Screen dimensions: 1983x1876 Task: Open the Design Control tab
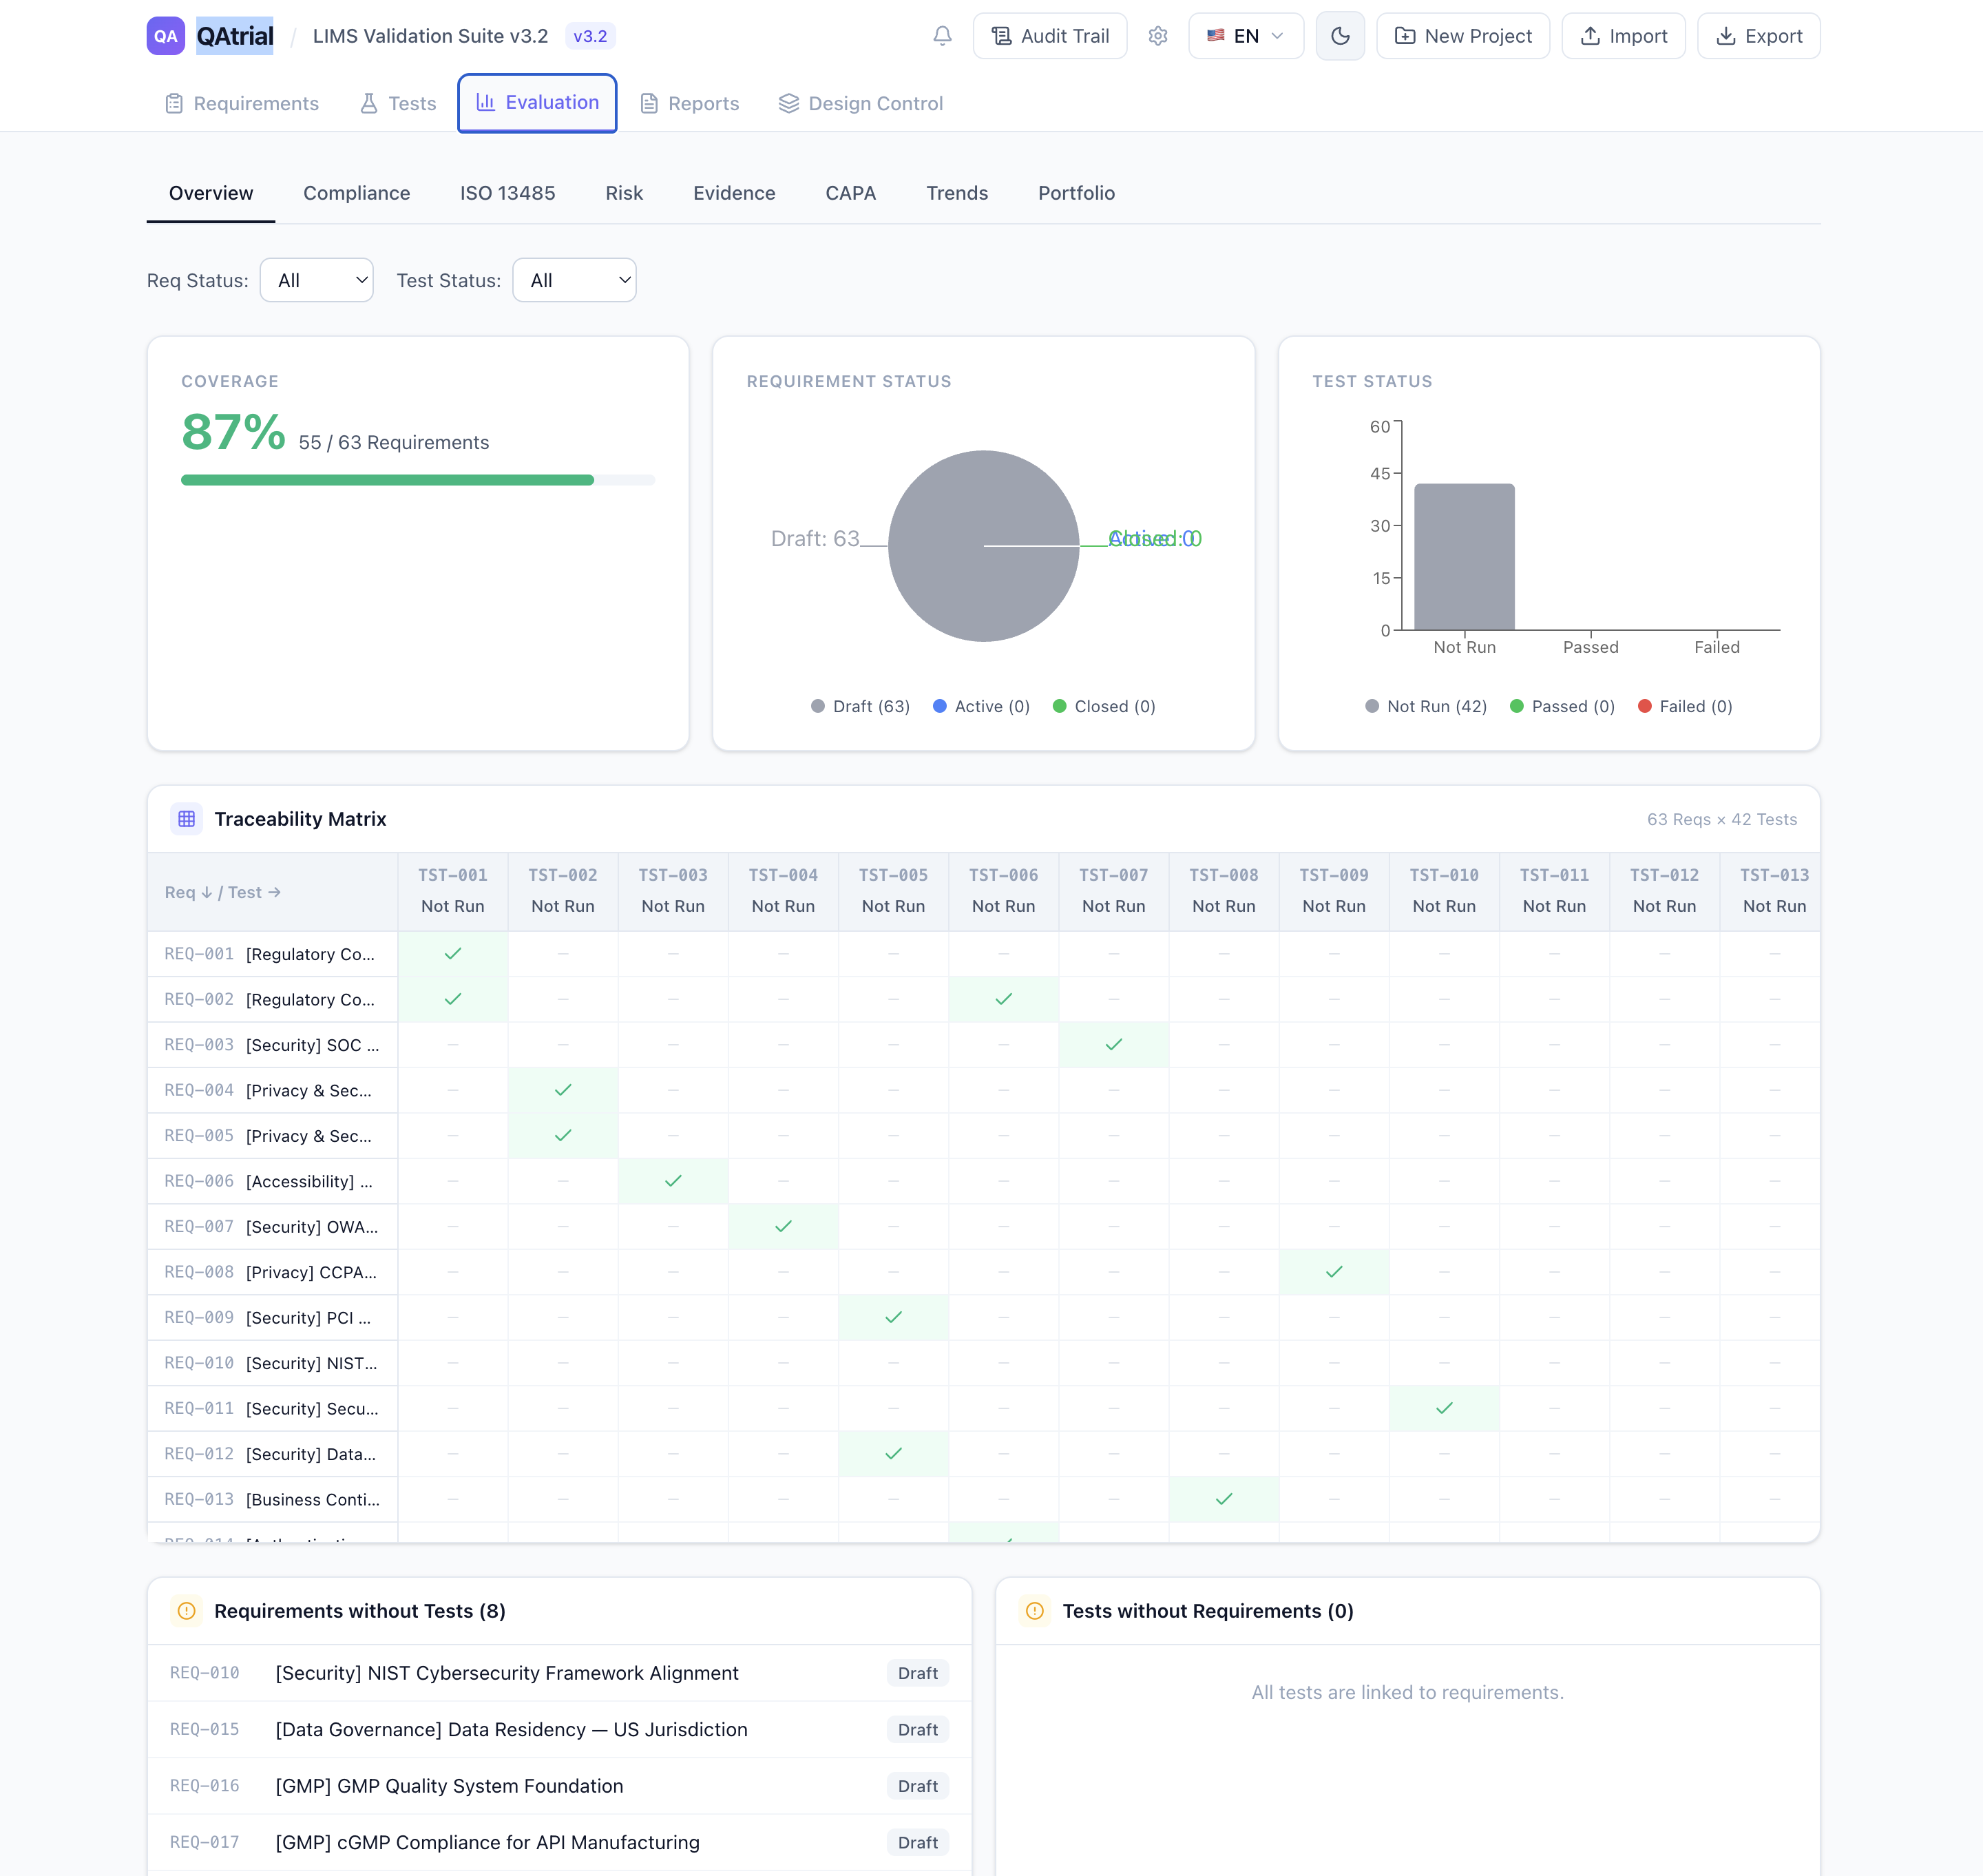pyautogui.click(x=861, y=103)
